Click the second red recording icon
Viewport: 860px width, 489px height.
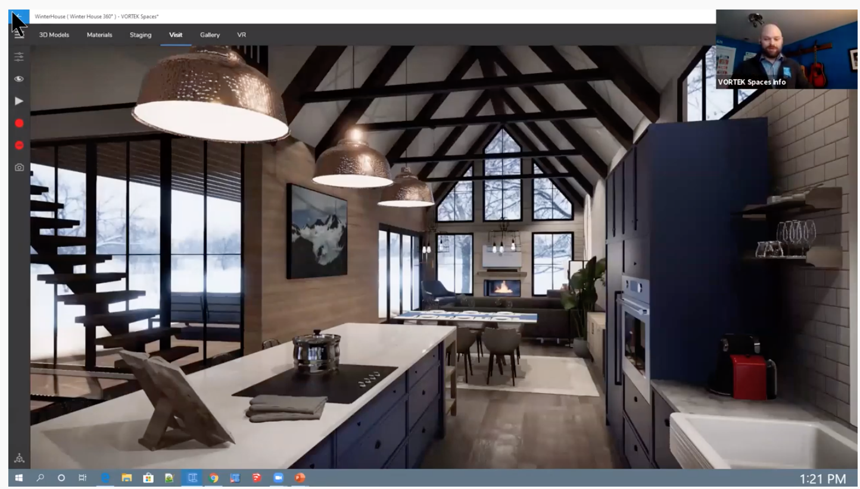18,145
